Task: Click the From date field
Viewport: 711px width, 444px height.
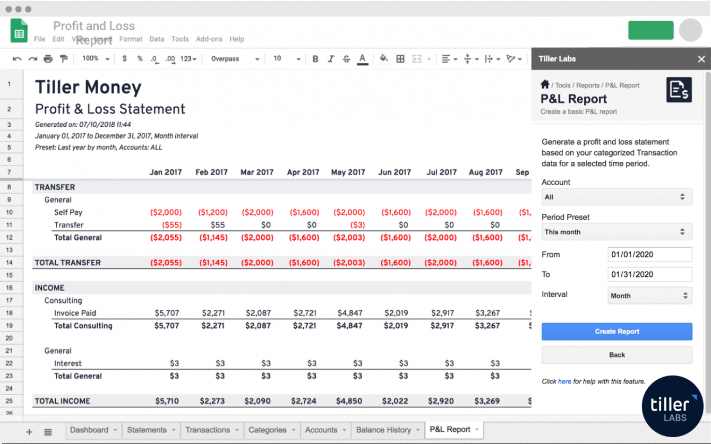Action: (x=650, y=255)
